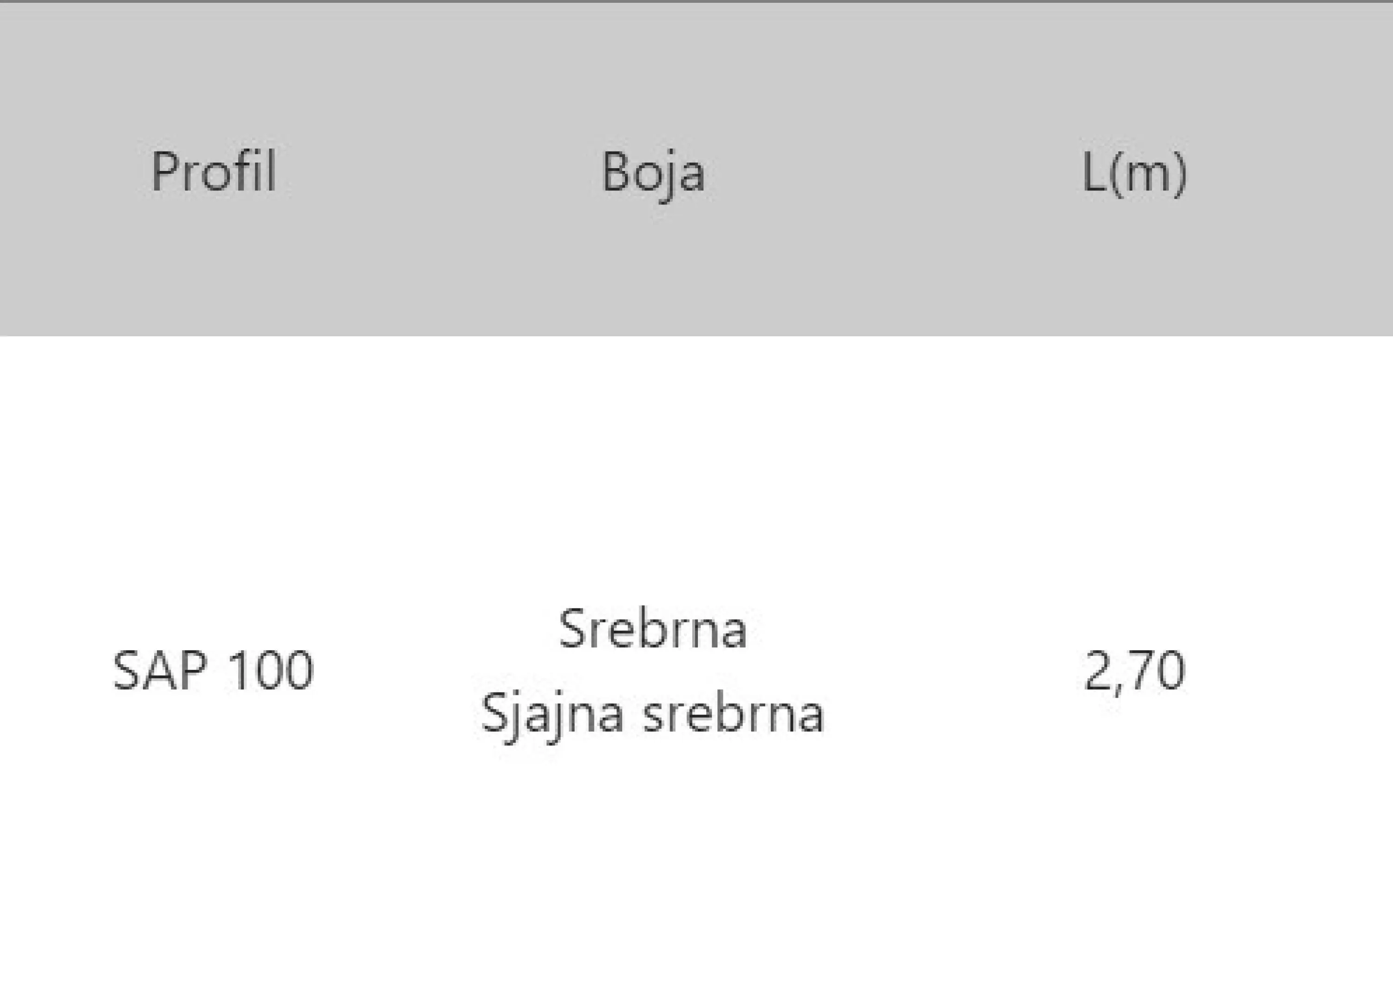This screenshot has height=995, width=1393.
Task: Select the Boja column header
Action: pos(653,173)
